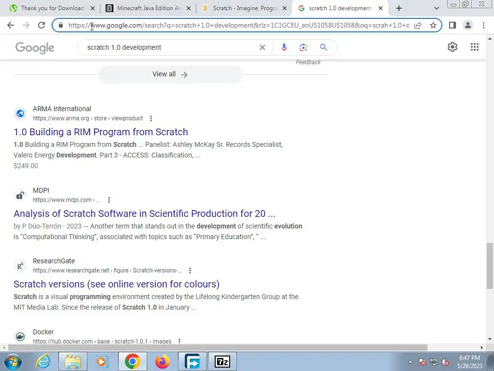The width and height of the screenshot is (494, 371).
Task: Open more options for ResearchGate result
Action: pyautogui.click(x=190, y=271)
